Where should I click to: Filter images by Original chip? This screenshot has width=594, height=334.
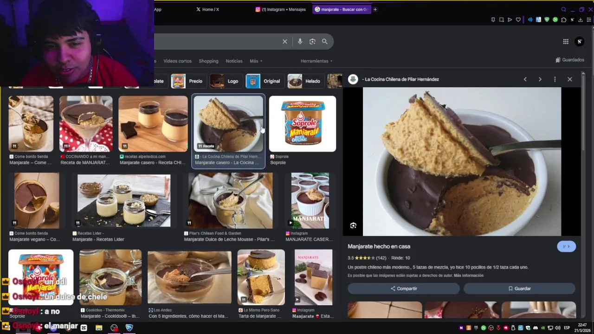[264, 81]
